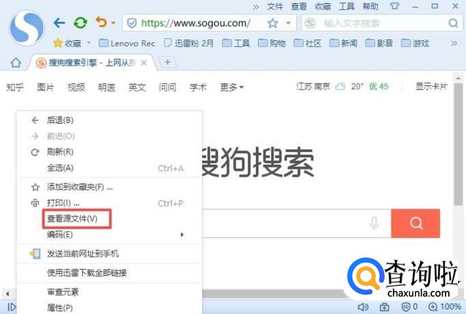
Task: Click the Sogou browser logo avatar
Action: 27,29
